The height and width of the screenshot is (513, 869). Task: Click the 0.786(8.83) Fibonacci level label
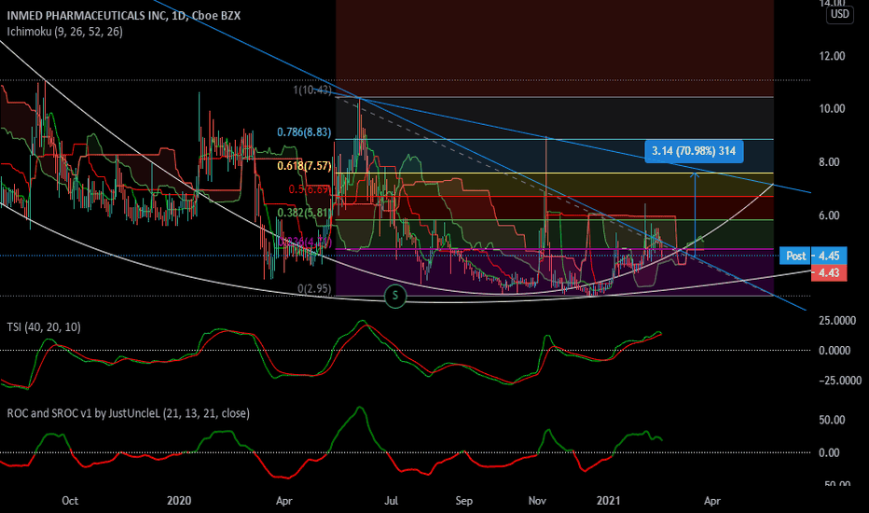click(x=304, y=132)
